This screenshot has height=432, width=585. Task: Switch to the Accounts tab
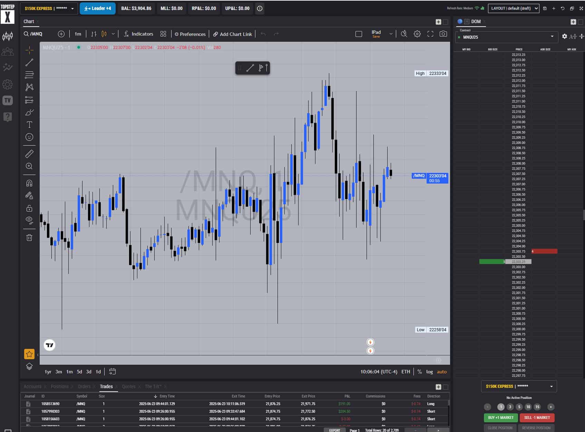[32, 386]
